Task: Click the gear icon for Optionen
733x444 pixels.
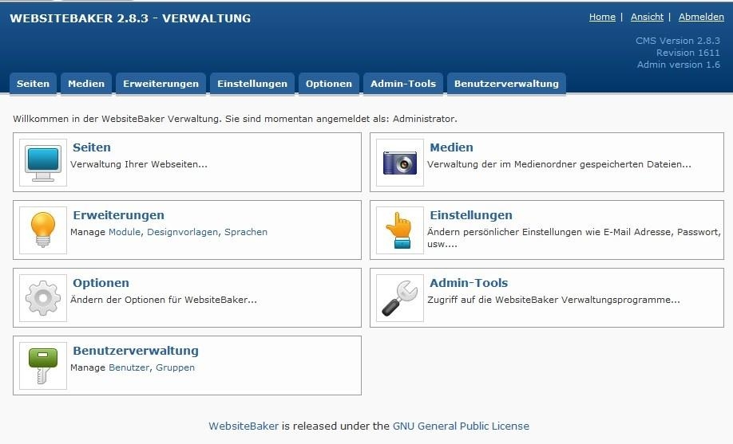Action: [x=42, y=298]
